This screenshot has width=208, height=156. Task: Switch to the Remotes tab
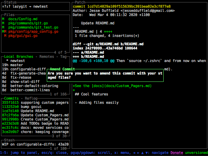(47, 56)
